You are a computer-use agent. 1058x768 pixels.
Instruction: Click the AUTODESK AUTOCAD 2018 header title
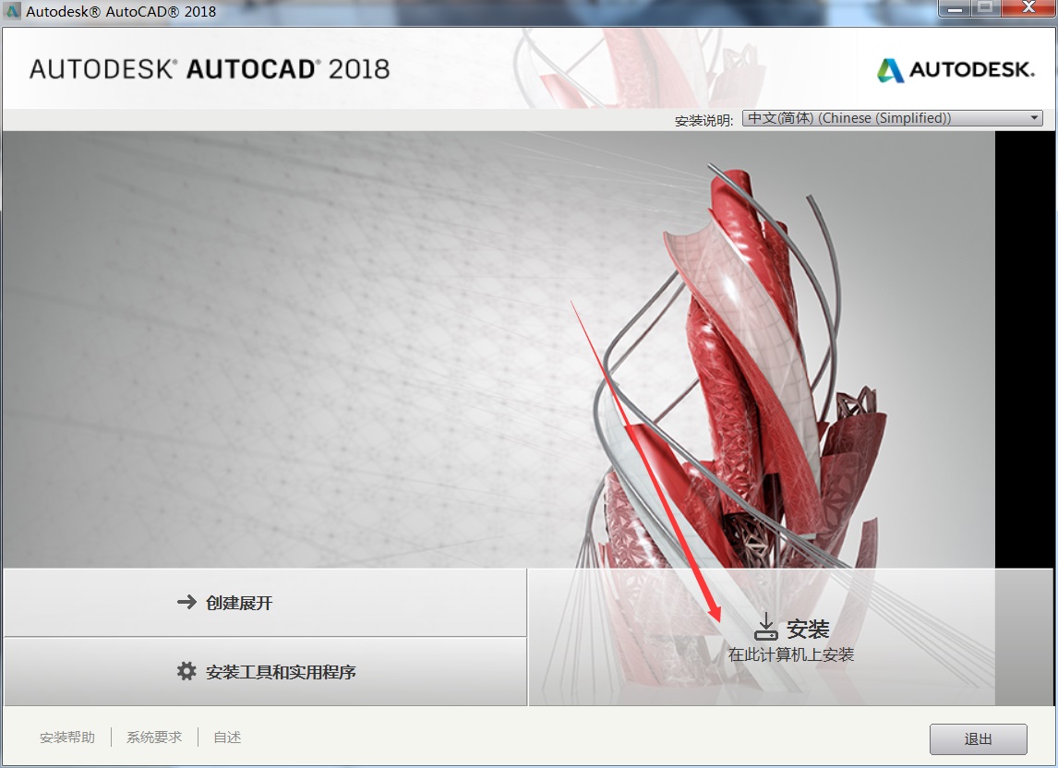pyautogui.click(x=210, y=69)
